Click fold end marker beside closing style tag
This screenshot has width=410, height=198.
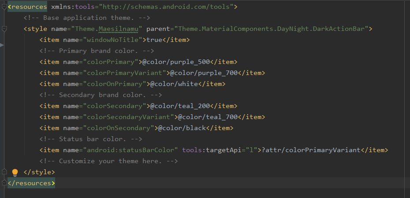[4, 172]
